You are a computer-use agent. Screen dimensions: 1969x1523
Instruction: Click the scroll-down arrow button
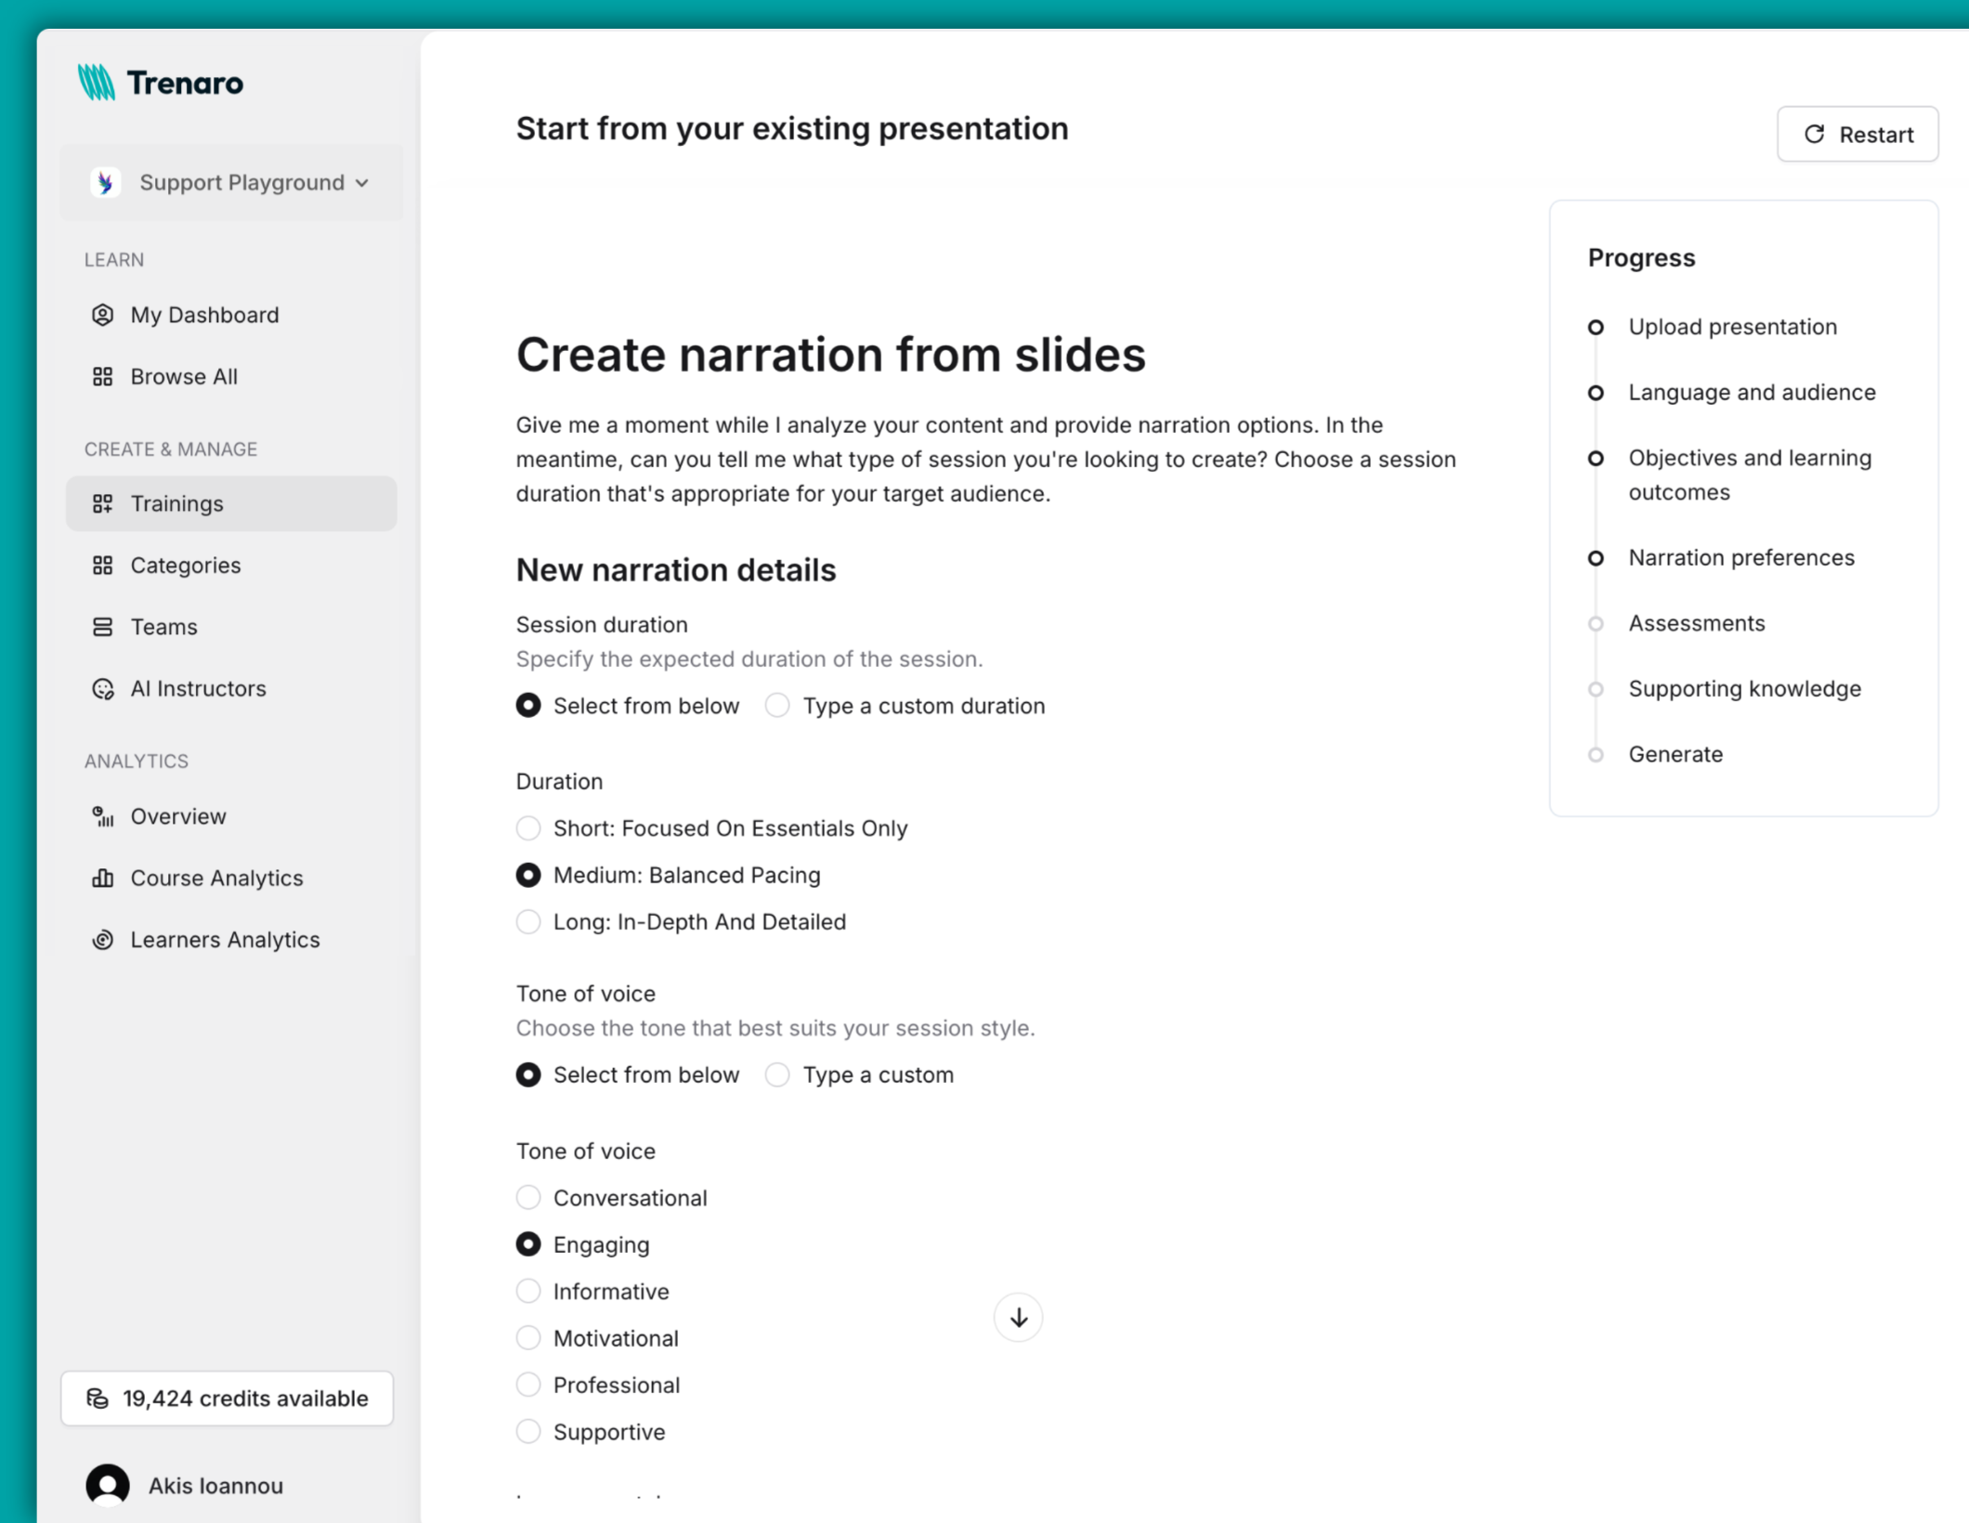click(1018, 1317)
